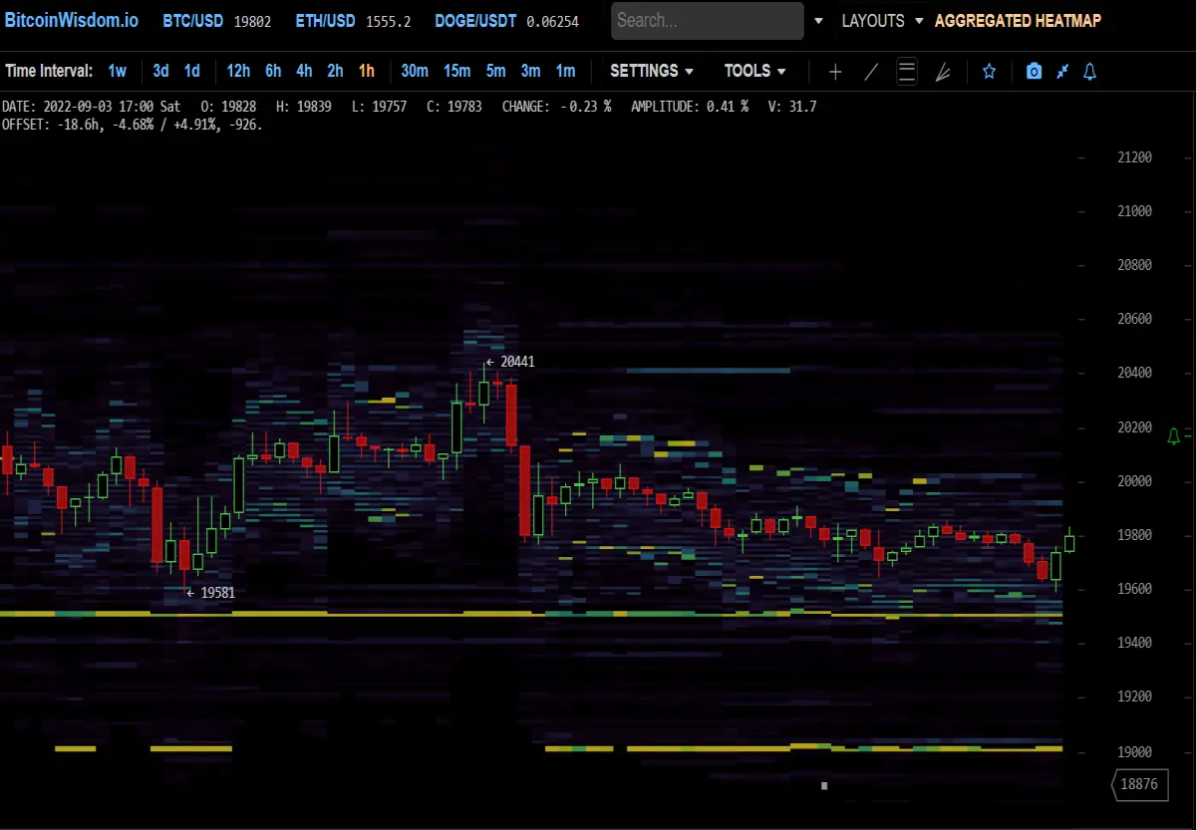
Task: Set time interval to 3d
Action: pos(160,71)
